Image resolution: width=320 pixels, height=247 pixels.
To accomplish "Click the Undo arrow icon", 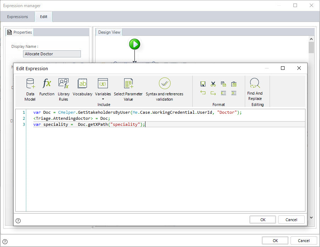I will point(203,93).
